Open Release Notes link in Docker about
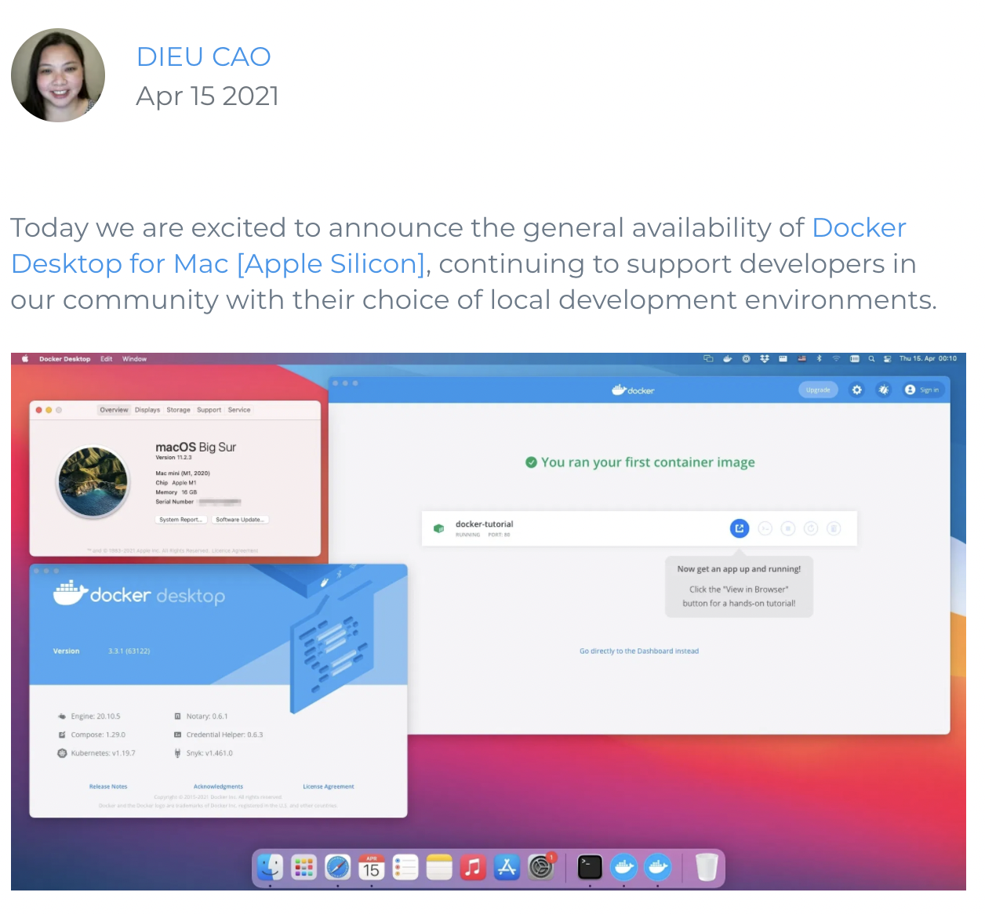Viewport: 985px width, 914px height. [x=108, y=786]
